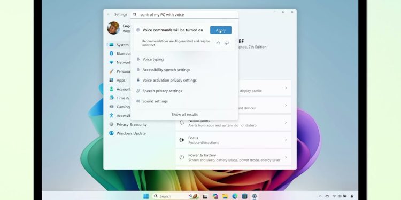Open the Notifications row chevron
The width and height of the screenshot is (401, 200).
(x=286, y=123)
